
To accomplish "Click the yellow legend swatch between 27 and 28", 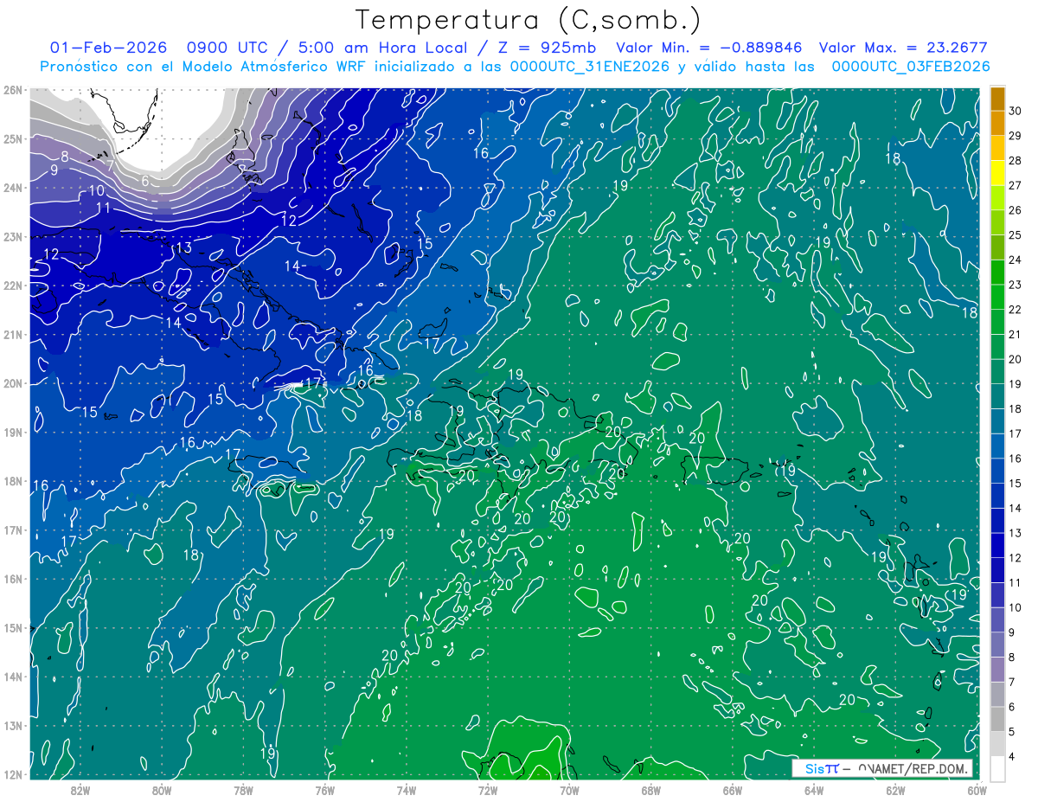I will (x=997, y=172).
